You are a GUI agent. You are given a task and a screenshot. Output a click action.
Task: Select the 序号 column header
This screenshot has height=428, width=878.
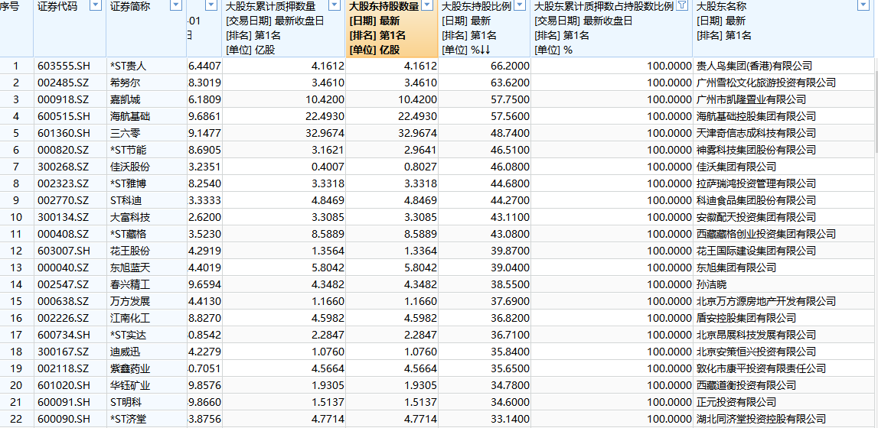pyautogui.click(x=9, y=7)
